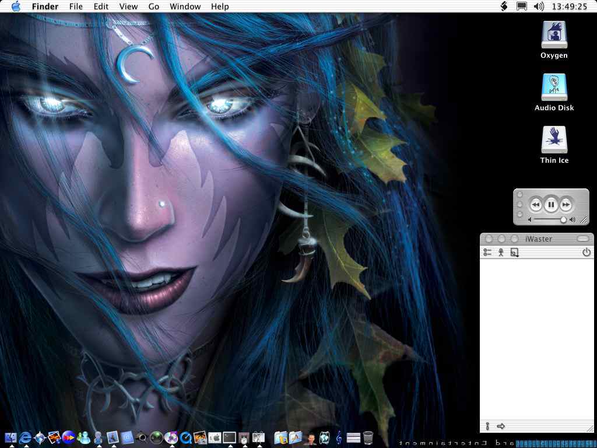
Task: Open the volume menu bar icon
Action: (x=539, y=6)
